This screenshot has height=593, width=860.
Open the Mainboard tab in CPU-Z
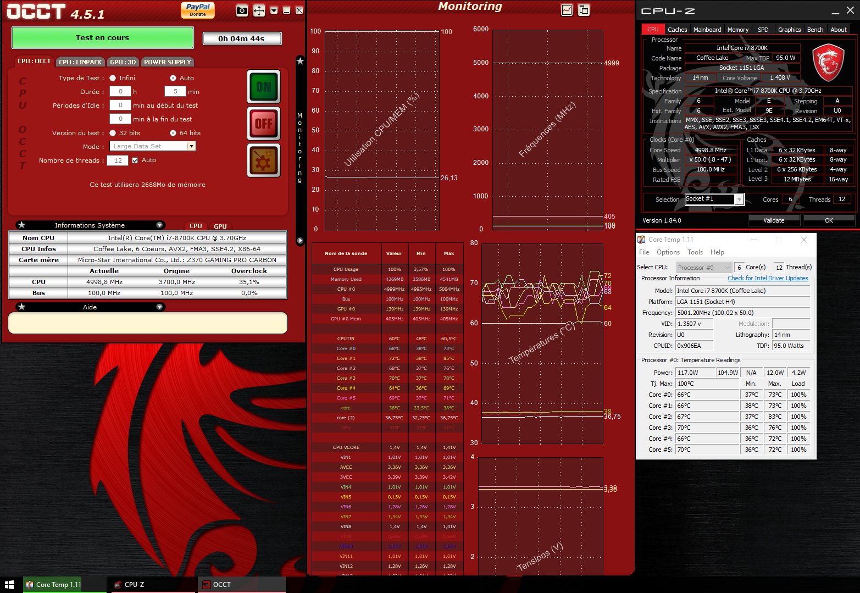pos(707,30)
